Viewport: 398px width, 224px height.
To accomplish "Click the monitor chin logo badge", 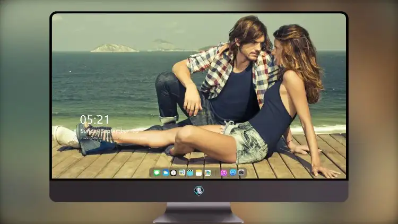I will click(x=199, y=191).
